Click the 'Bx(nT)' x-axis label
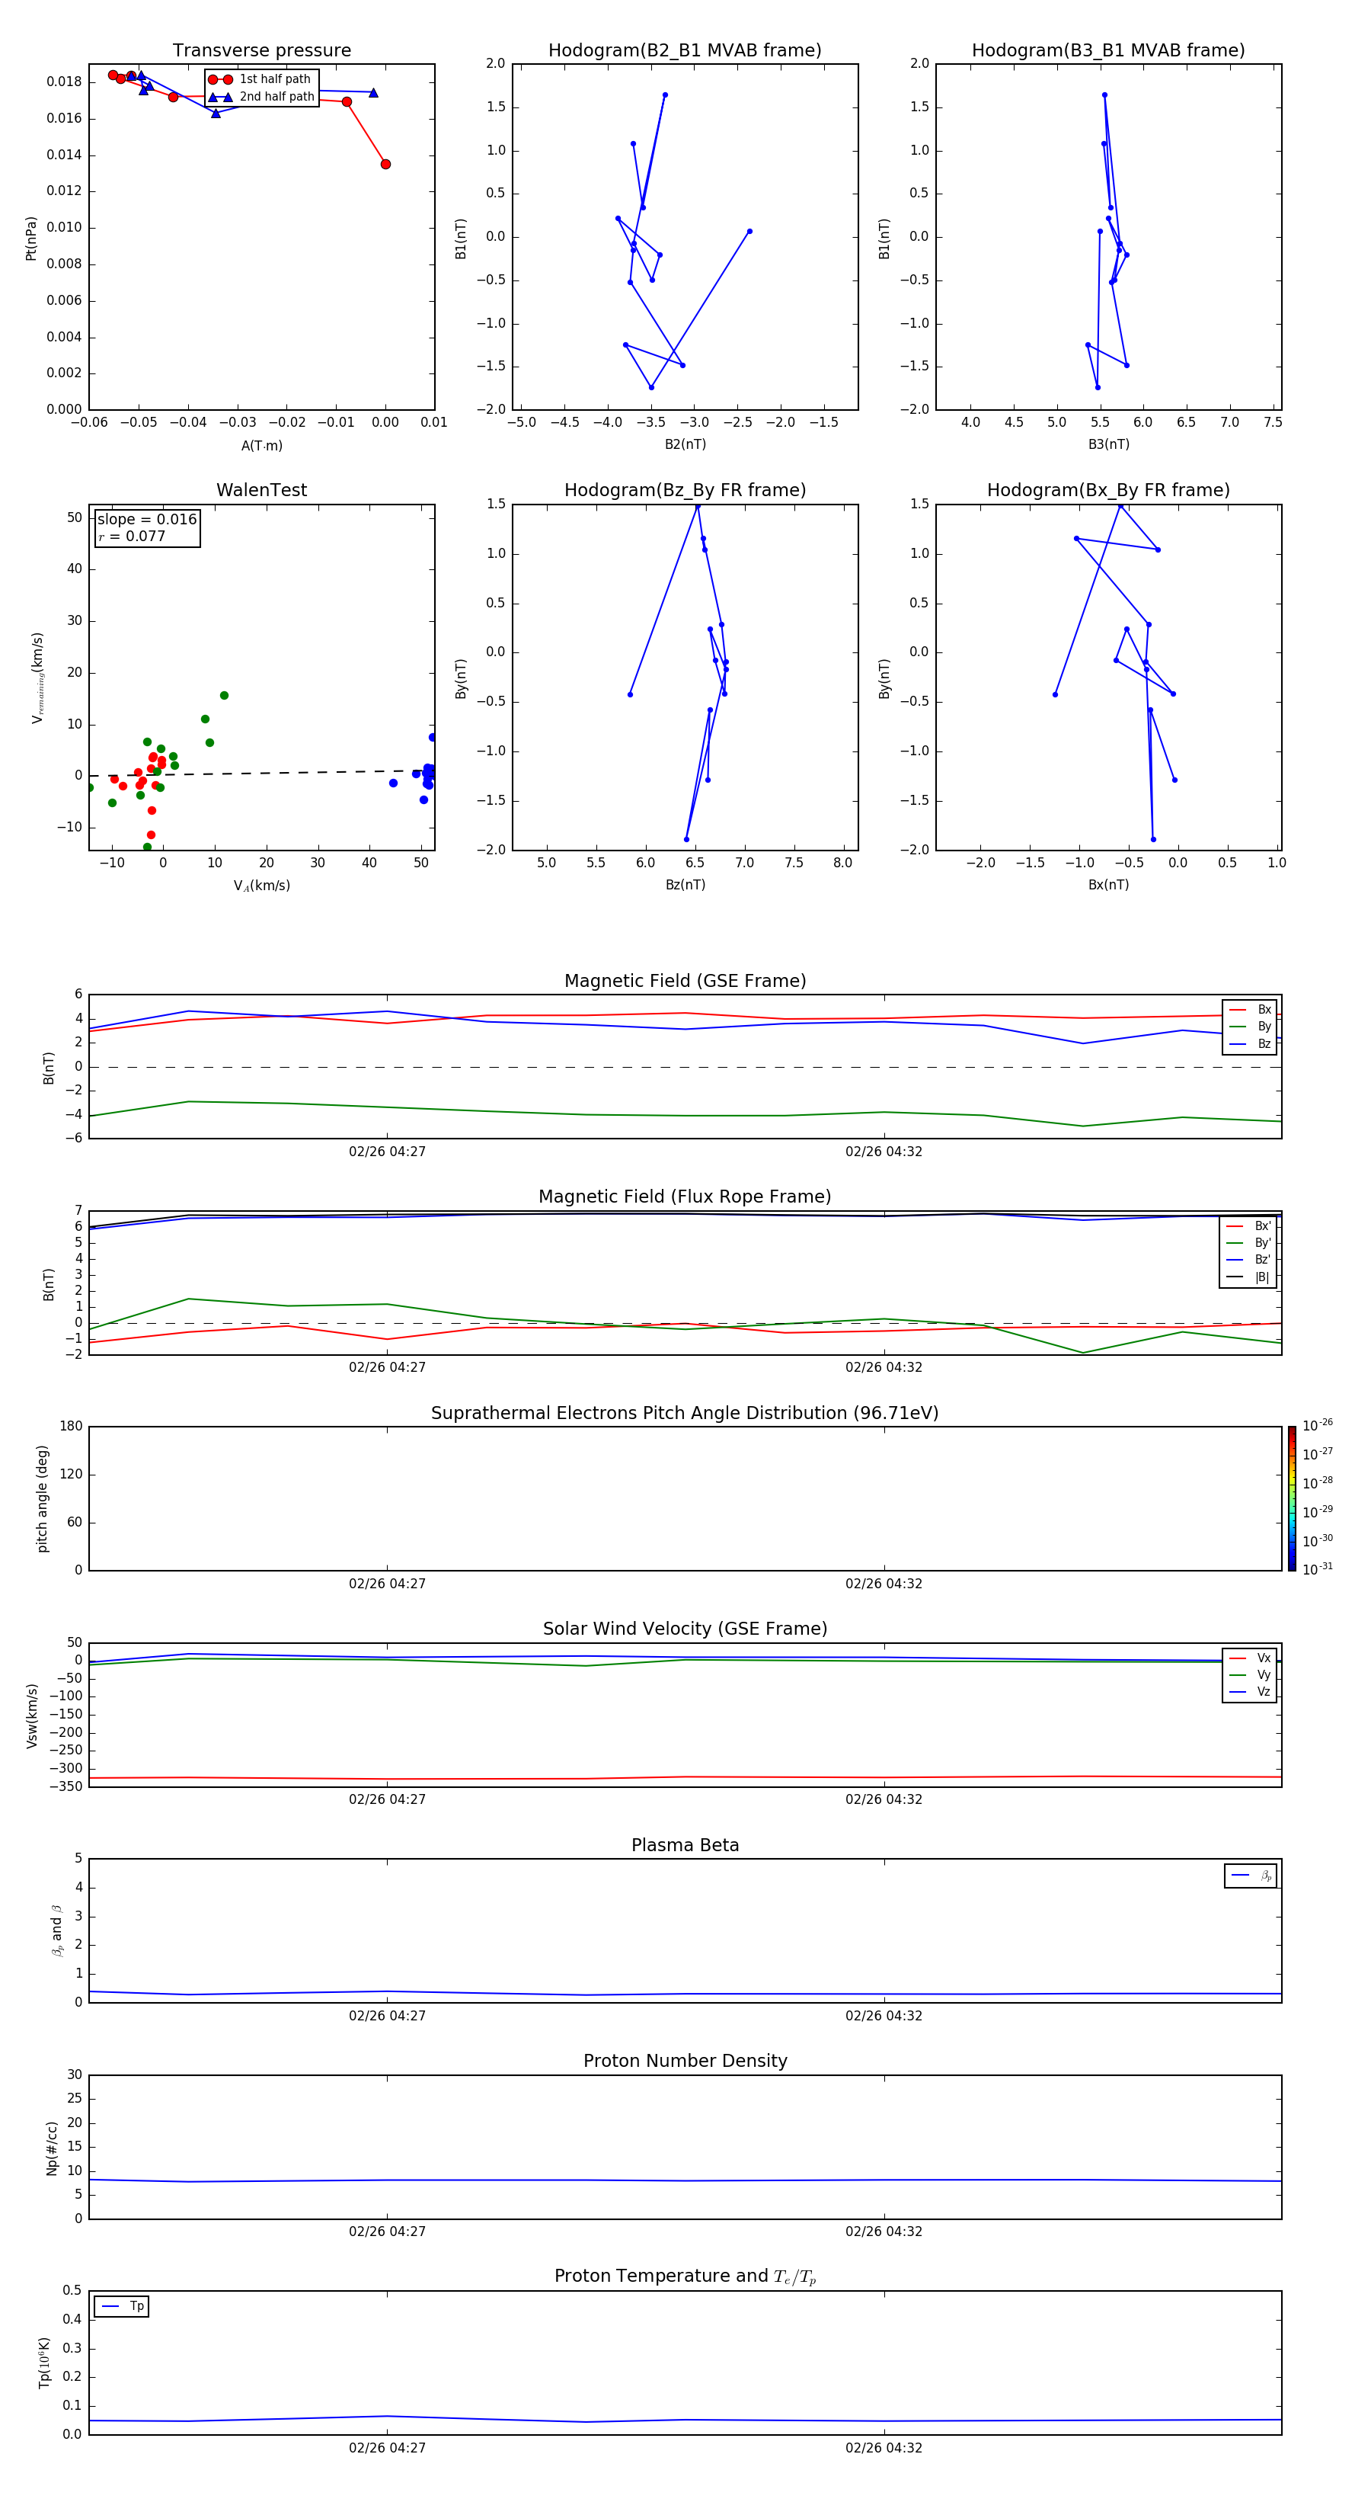Image resolution: width=1371 pixels, height=2515 pixels. click(x=1108, y=886)
